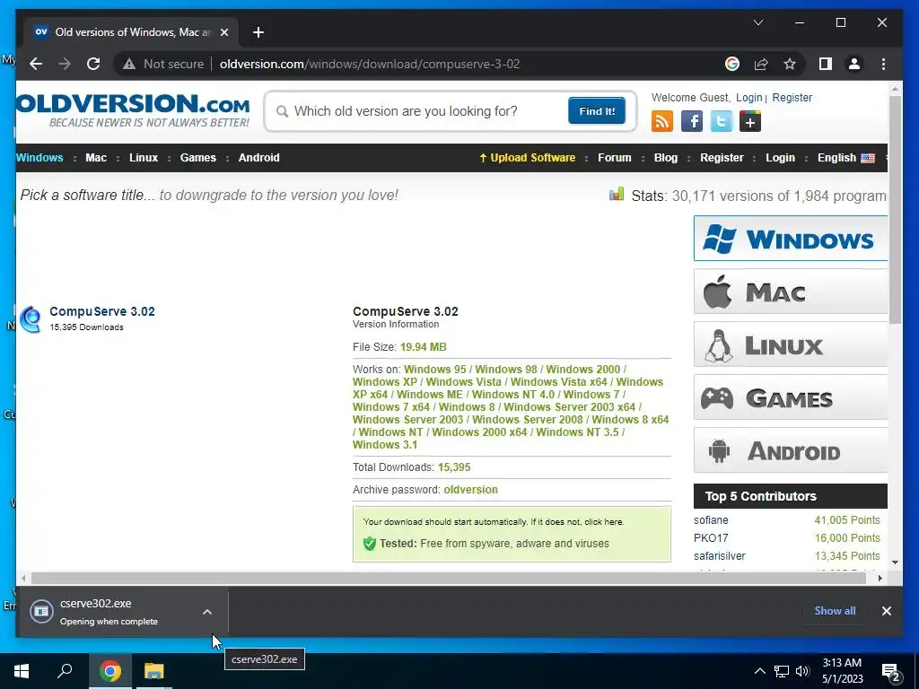Open the Chrome three-dot menu
The image size is (919, 689).
coord(883,64)
